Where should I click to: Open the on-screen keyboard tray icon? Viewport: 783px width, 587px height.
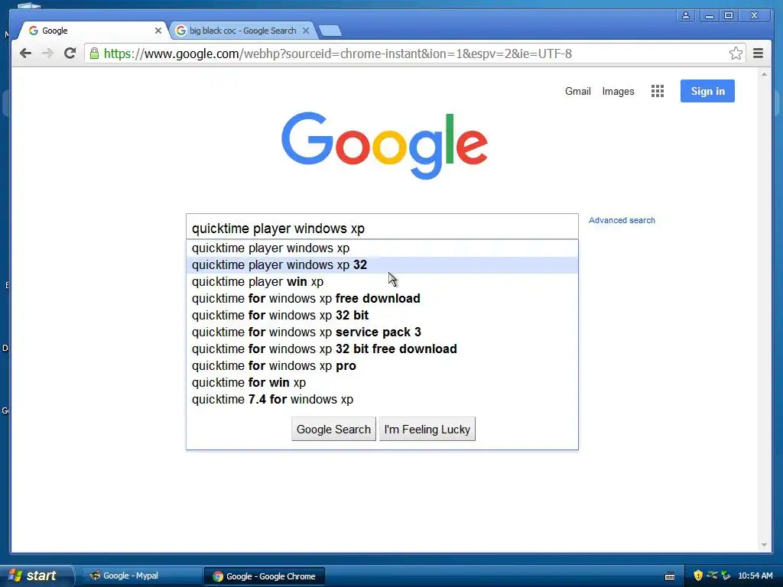tap(670, 576)
